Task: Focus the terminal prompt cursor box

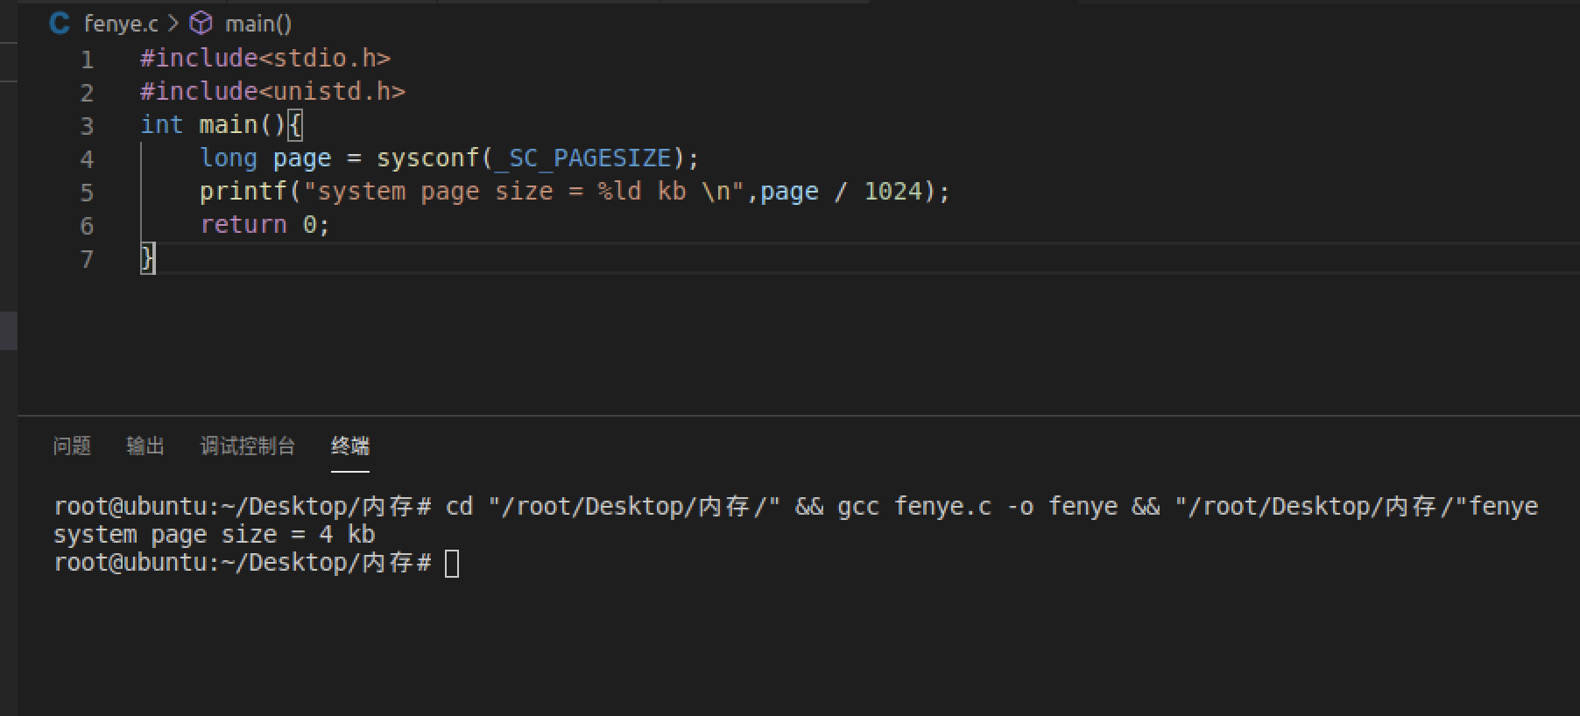Action: (452, 563)
